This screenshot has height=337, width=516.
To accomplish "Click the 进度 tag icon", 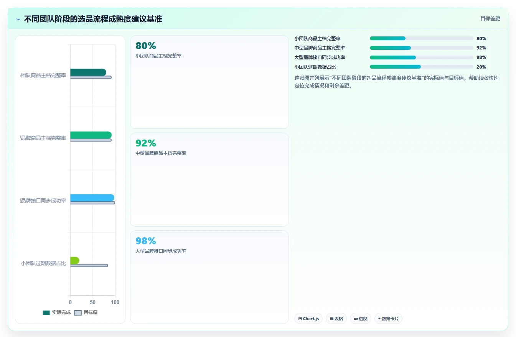I will click(356, 319).
